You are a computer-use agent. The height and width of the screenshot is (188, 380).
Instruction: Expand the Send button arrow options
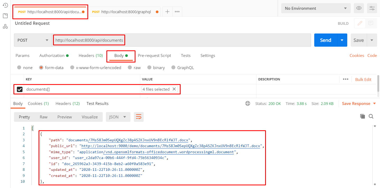point(342,40)
